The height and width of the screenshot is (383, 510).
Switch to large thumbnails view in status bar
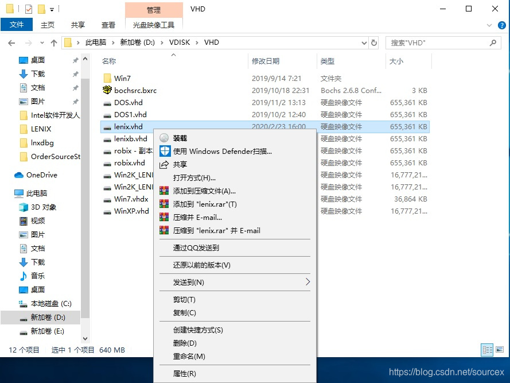pyautogui.click(x=499, y=350)
